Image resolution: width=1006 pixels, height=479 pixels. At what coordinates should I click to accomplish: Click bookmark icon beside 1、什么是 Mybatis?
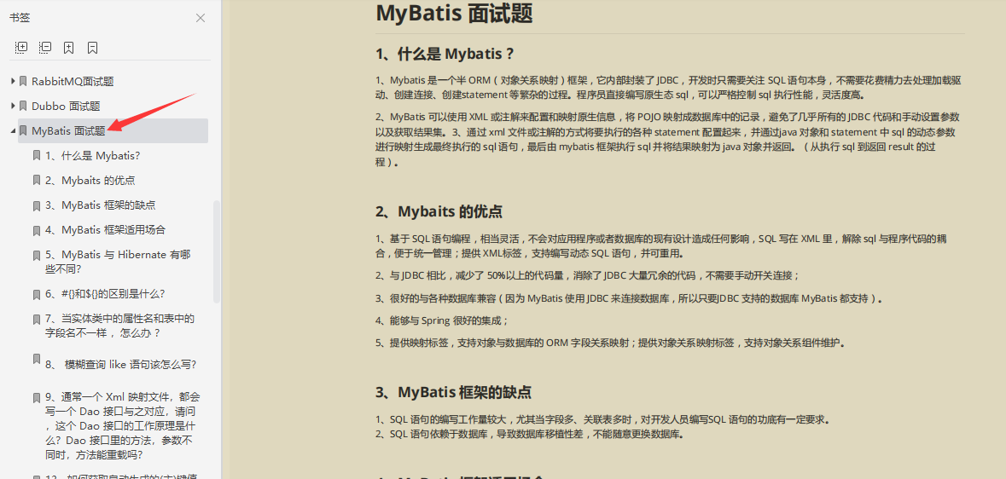point(38,155)
